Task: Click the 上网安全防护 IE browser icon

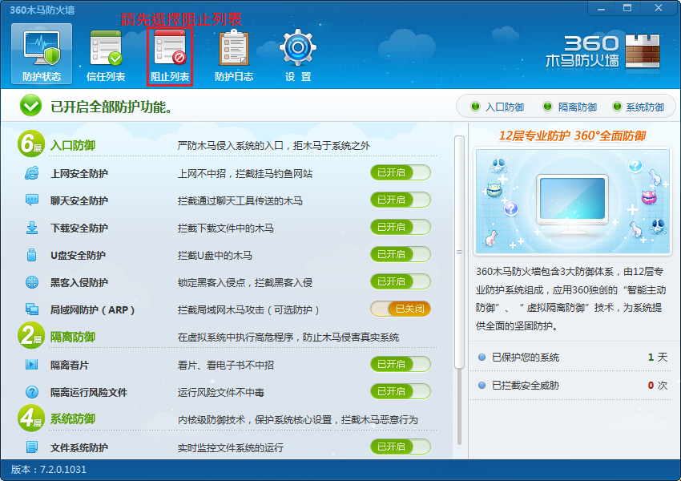Action: coord(32,173)
